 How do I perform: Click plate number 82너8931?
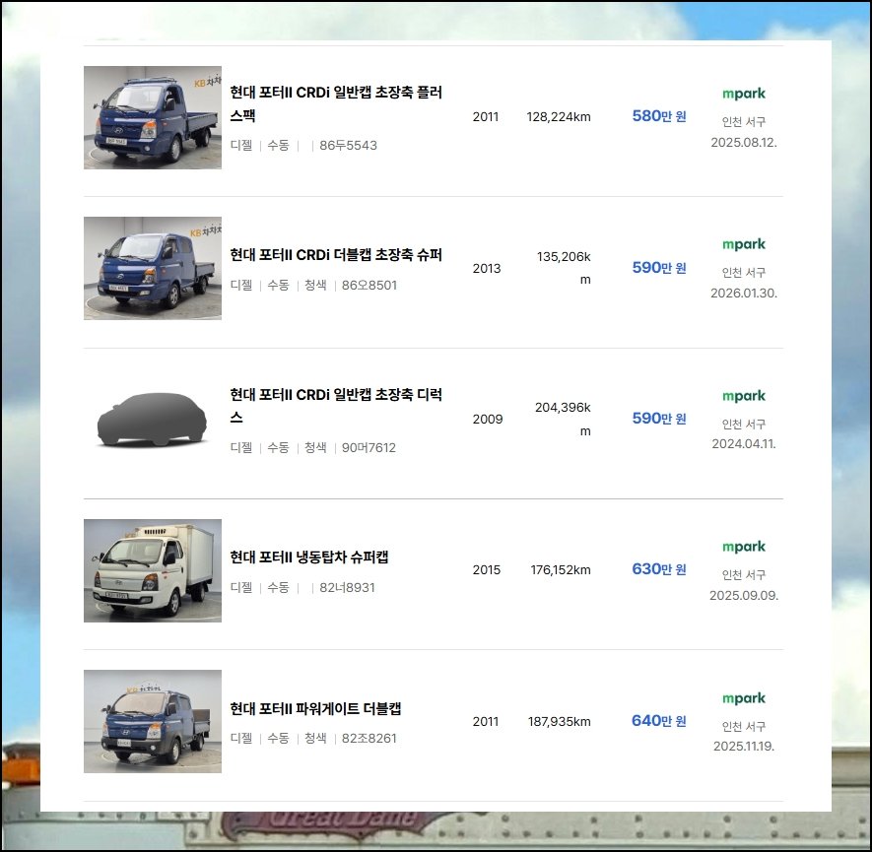(347, 587)
